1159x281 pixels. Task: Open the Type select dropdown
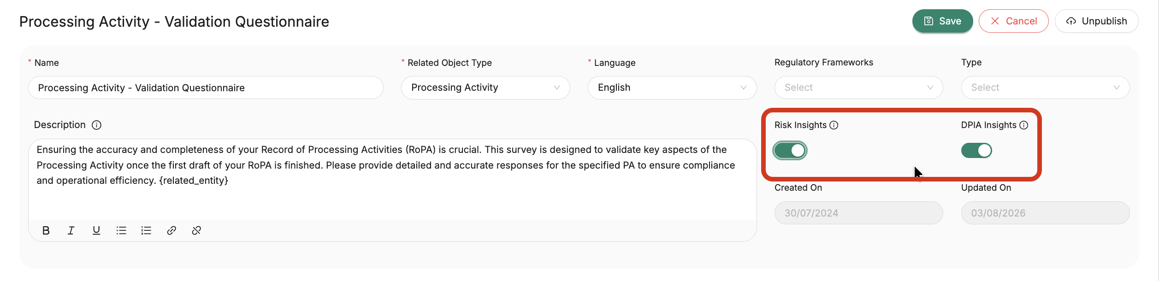point(1045,88)
